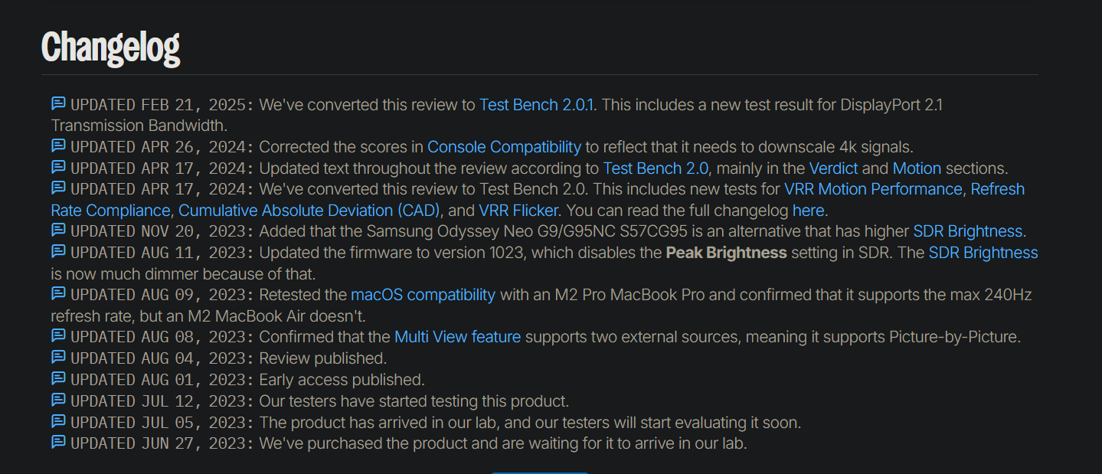Go to Cumulative Absolute Deviation (CAD) link

click(309, 211)
